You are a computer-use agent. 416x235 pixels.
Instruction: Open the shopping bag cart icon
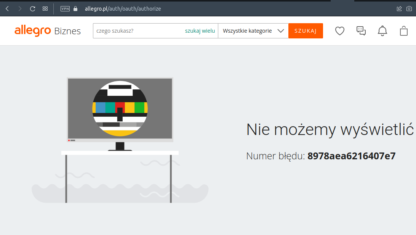coord(403,31)
